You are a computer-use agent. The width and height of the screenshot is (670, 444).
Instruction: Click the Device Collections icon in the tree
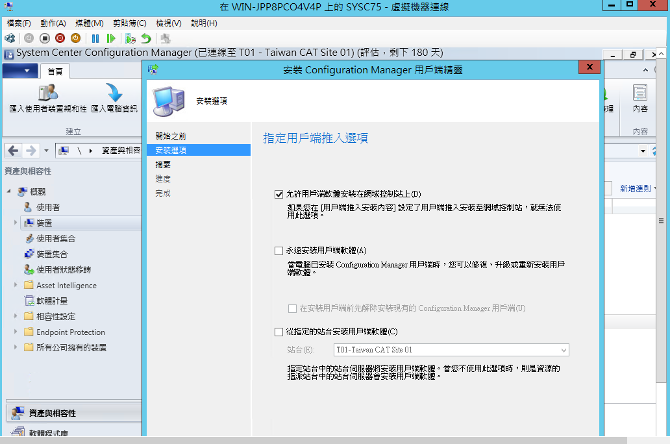point(29,254)
